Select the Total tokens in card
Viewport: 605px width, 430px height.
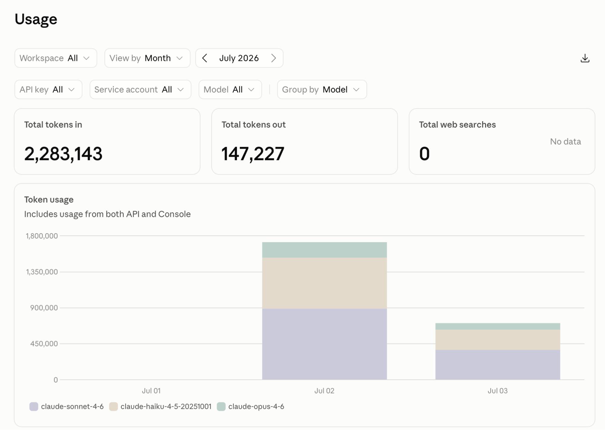point(107,142)
